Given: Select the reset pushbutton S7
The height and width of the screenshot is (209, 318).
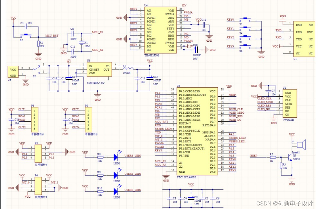Looking at the screenshot, I should (x=26, y=36).
